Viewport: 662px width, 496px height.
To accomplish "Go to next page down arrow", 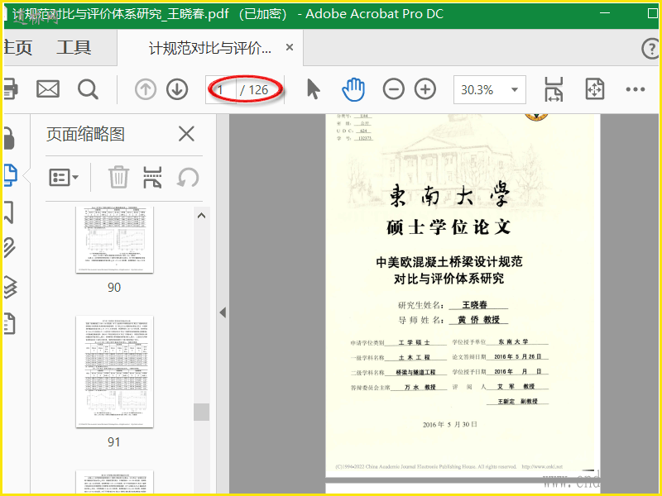I will pyautogui.click(x=177, y=89).
